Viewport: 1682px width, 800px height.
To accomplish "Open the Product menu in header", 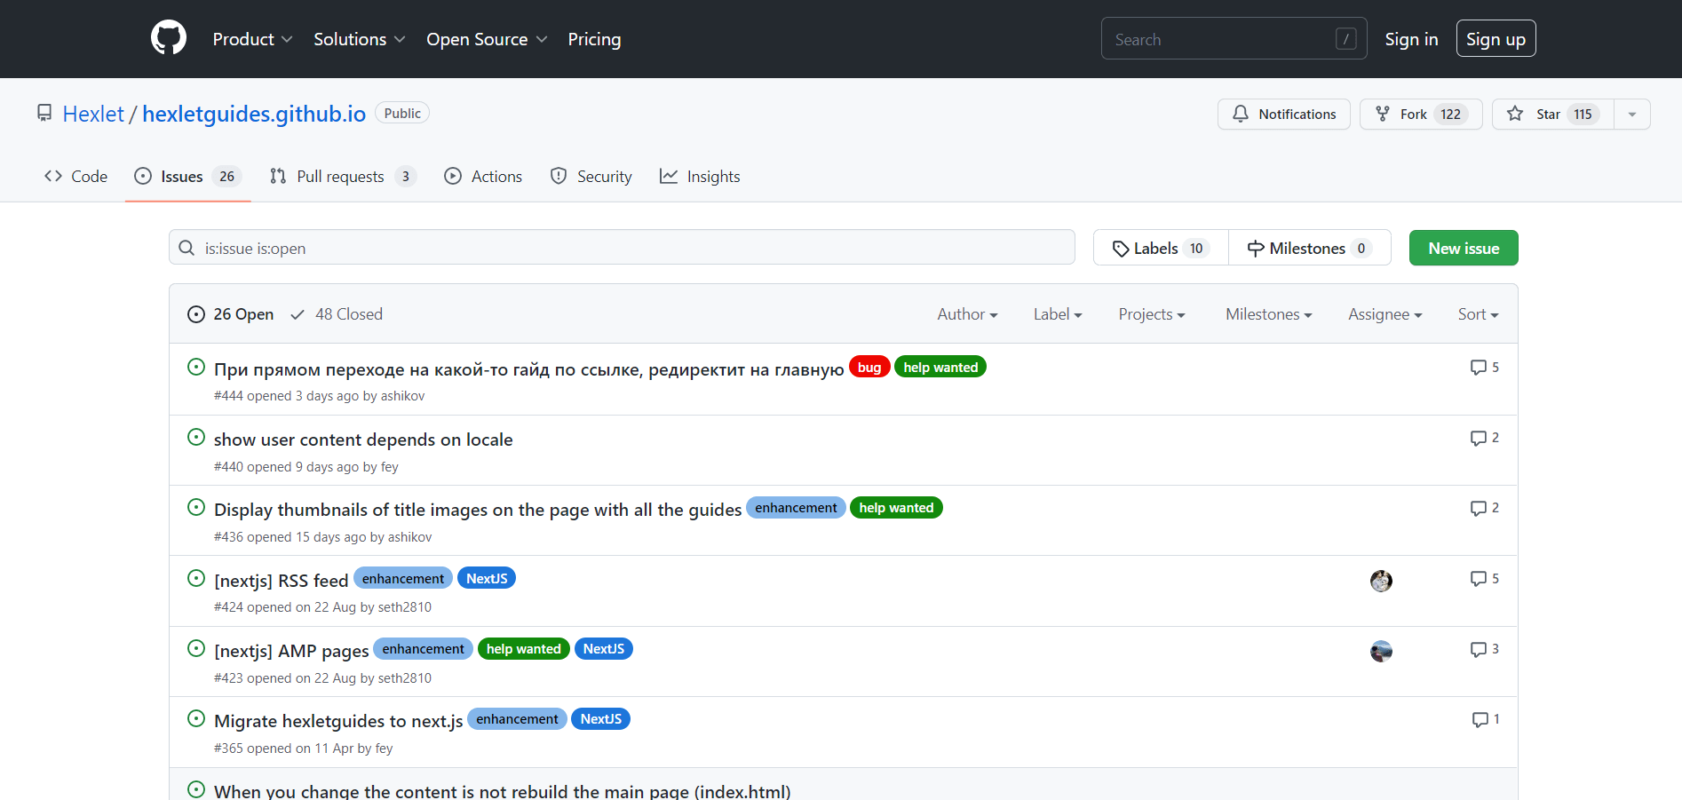I will coord(252,39).
